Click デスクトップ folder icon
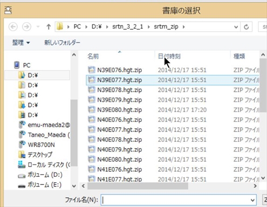267x207 pixels. point(22,155)
